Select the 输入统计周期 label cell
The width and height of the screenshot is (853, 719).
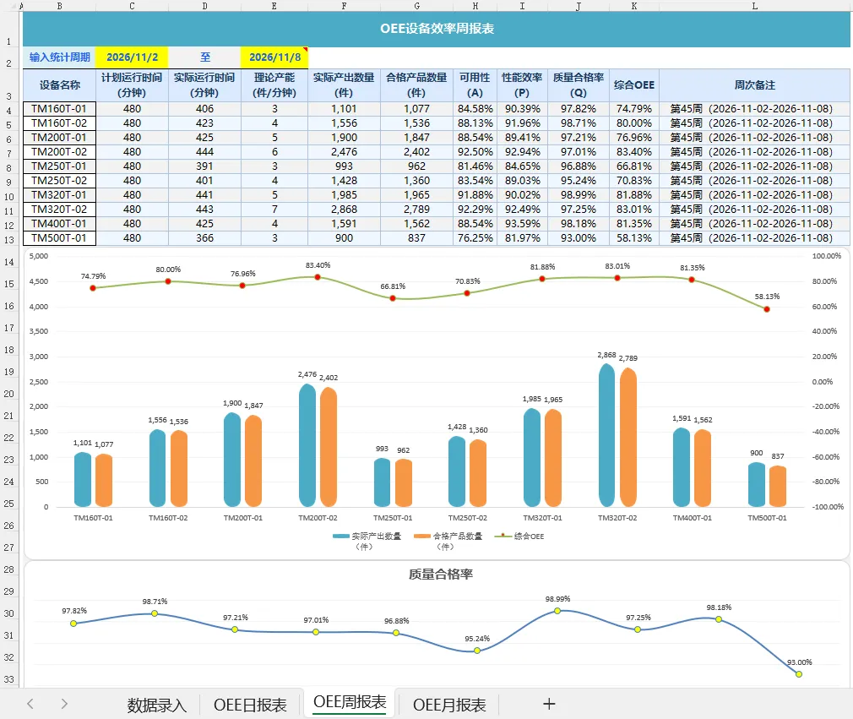pos(59,57)
